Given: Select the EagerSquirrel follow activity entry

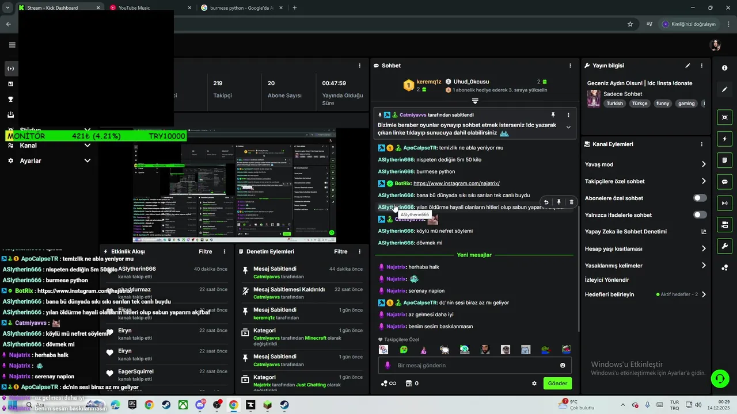Looking at the screenshot, I should 166,375.
